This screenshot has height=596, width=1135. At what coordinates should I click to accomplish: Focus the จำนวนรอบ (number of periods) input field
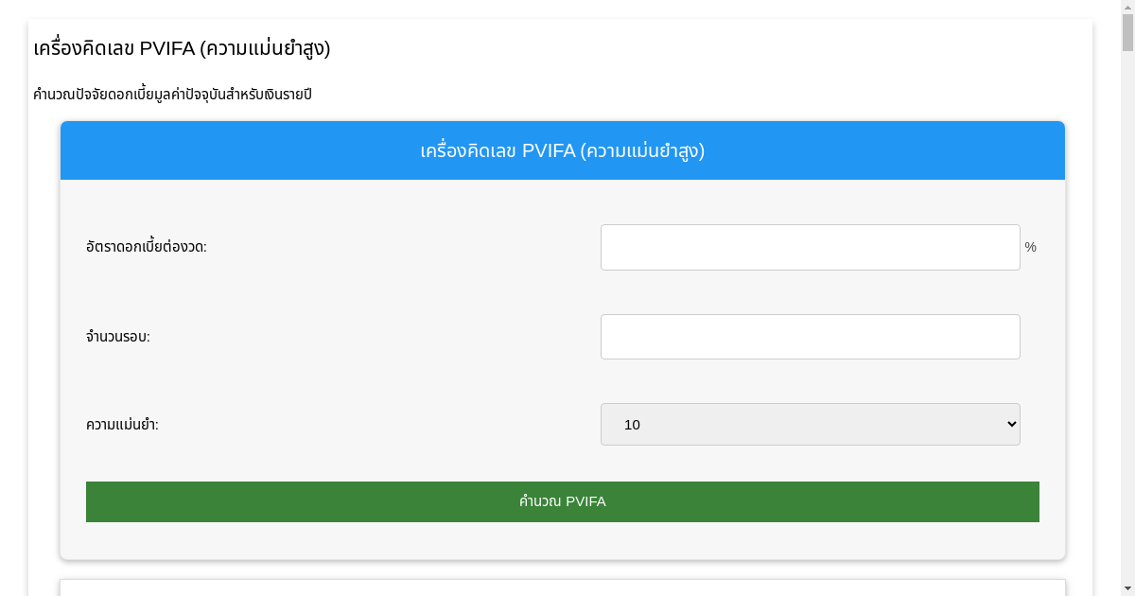tap(810, 336)
